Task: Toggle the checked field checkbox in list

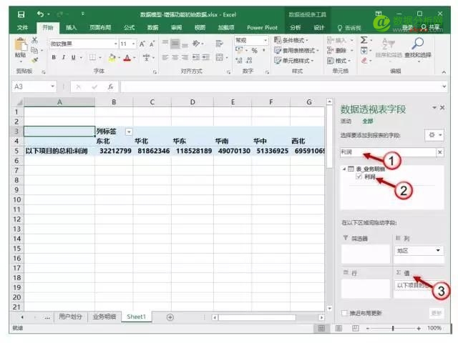Action: click(359, 177)
